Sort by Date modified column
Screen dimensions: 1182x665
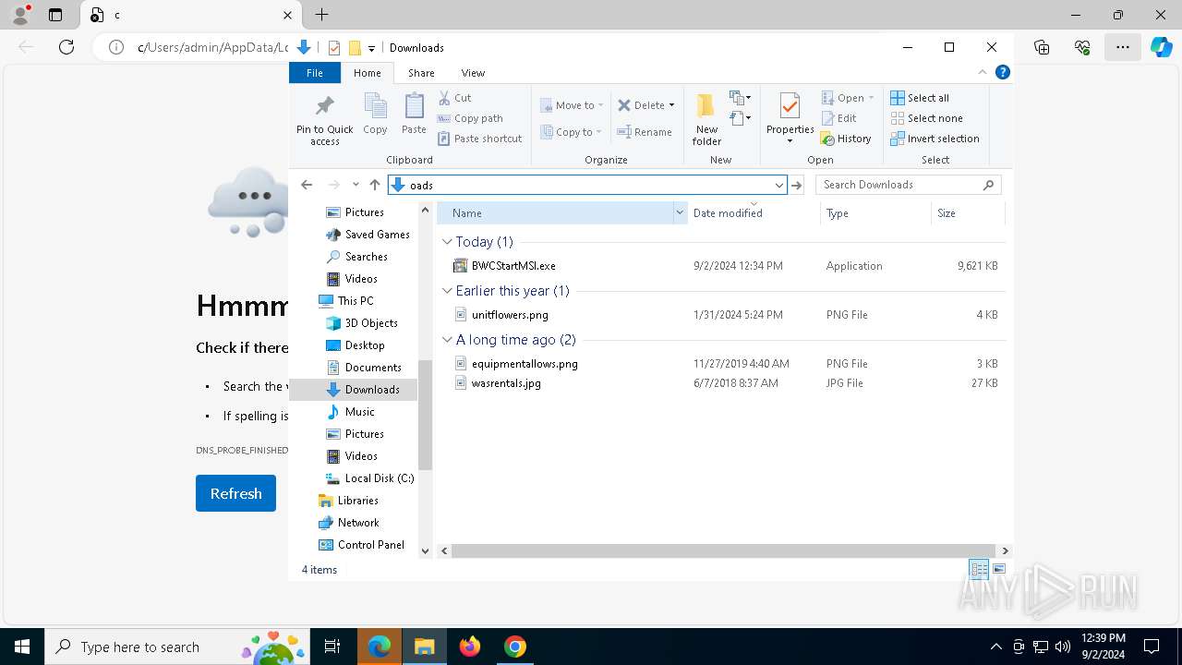tap(754, 213)
